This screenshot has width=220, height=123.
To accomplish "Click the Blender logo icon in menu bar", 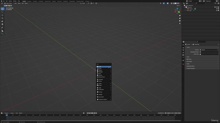I will [1, 1].
